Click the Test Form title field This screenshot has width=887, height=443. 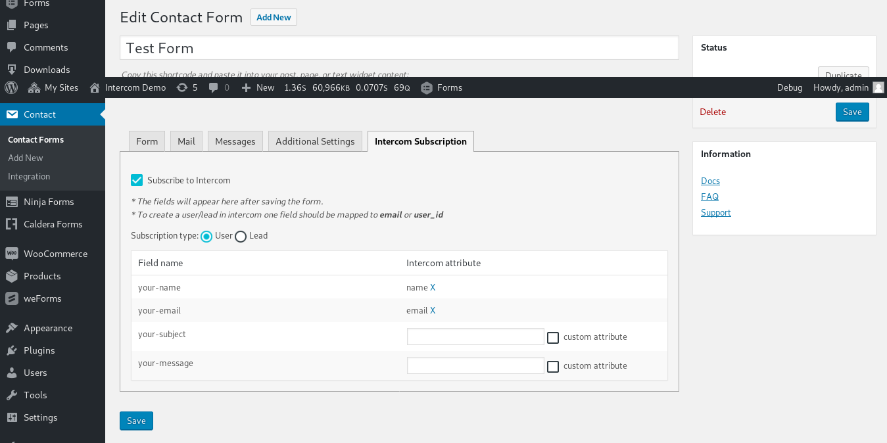point(399,48)
